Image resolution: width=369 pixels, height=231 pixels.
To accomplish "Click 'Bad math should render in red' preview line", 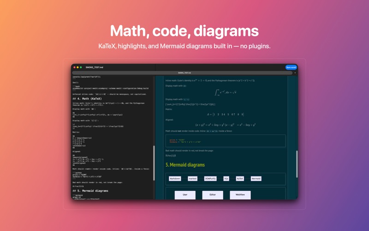I will 190,151.
